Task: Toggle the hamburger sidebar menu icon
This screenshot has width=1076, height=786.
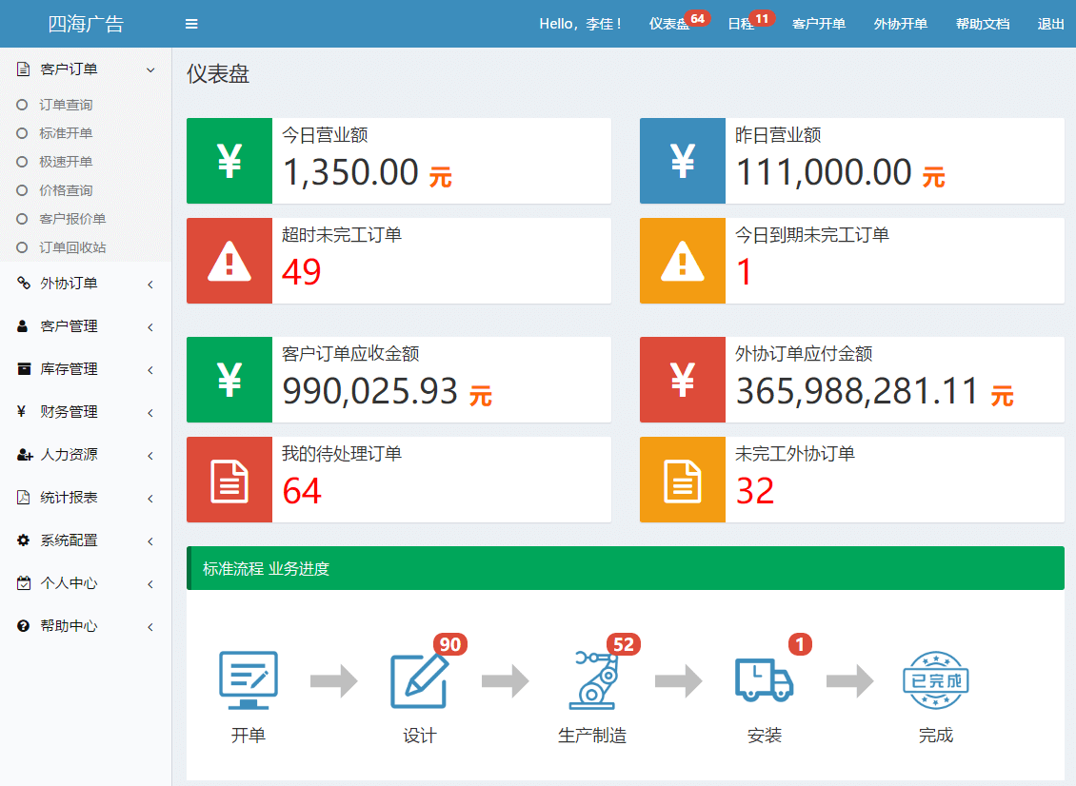Action: [191, 24]
